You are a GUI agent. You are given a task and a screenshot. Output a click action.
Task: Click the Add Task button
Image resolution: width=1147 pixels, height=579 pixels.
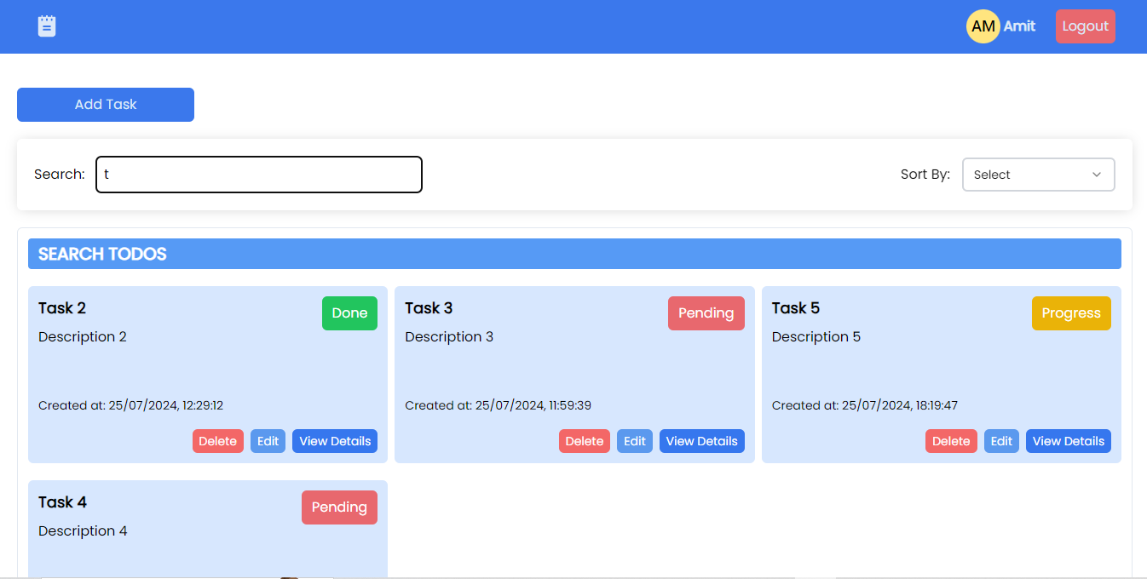tap(106, 105)
